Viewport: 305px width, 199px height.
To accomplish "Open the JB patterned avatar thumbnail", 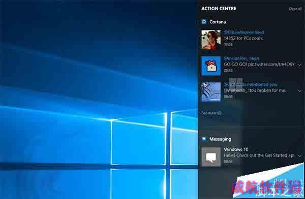I will click(211, 92).
